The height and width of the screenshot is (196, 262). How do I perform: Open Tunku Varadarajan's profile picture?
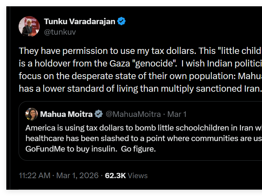(29, 26)
